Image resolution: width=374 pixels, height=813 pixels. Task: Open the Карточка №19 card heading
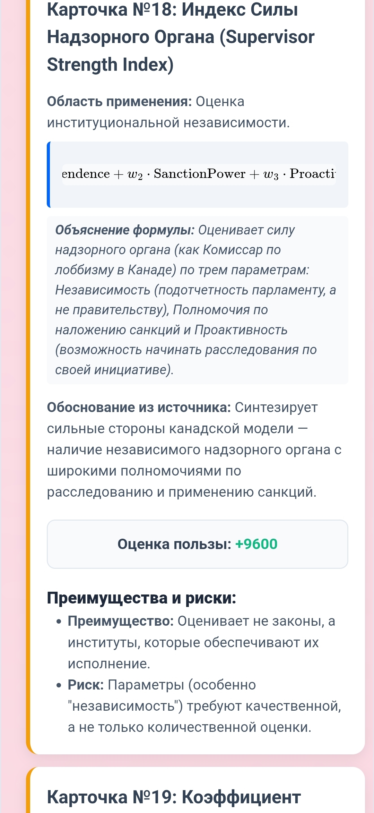(x=174, y=797)
